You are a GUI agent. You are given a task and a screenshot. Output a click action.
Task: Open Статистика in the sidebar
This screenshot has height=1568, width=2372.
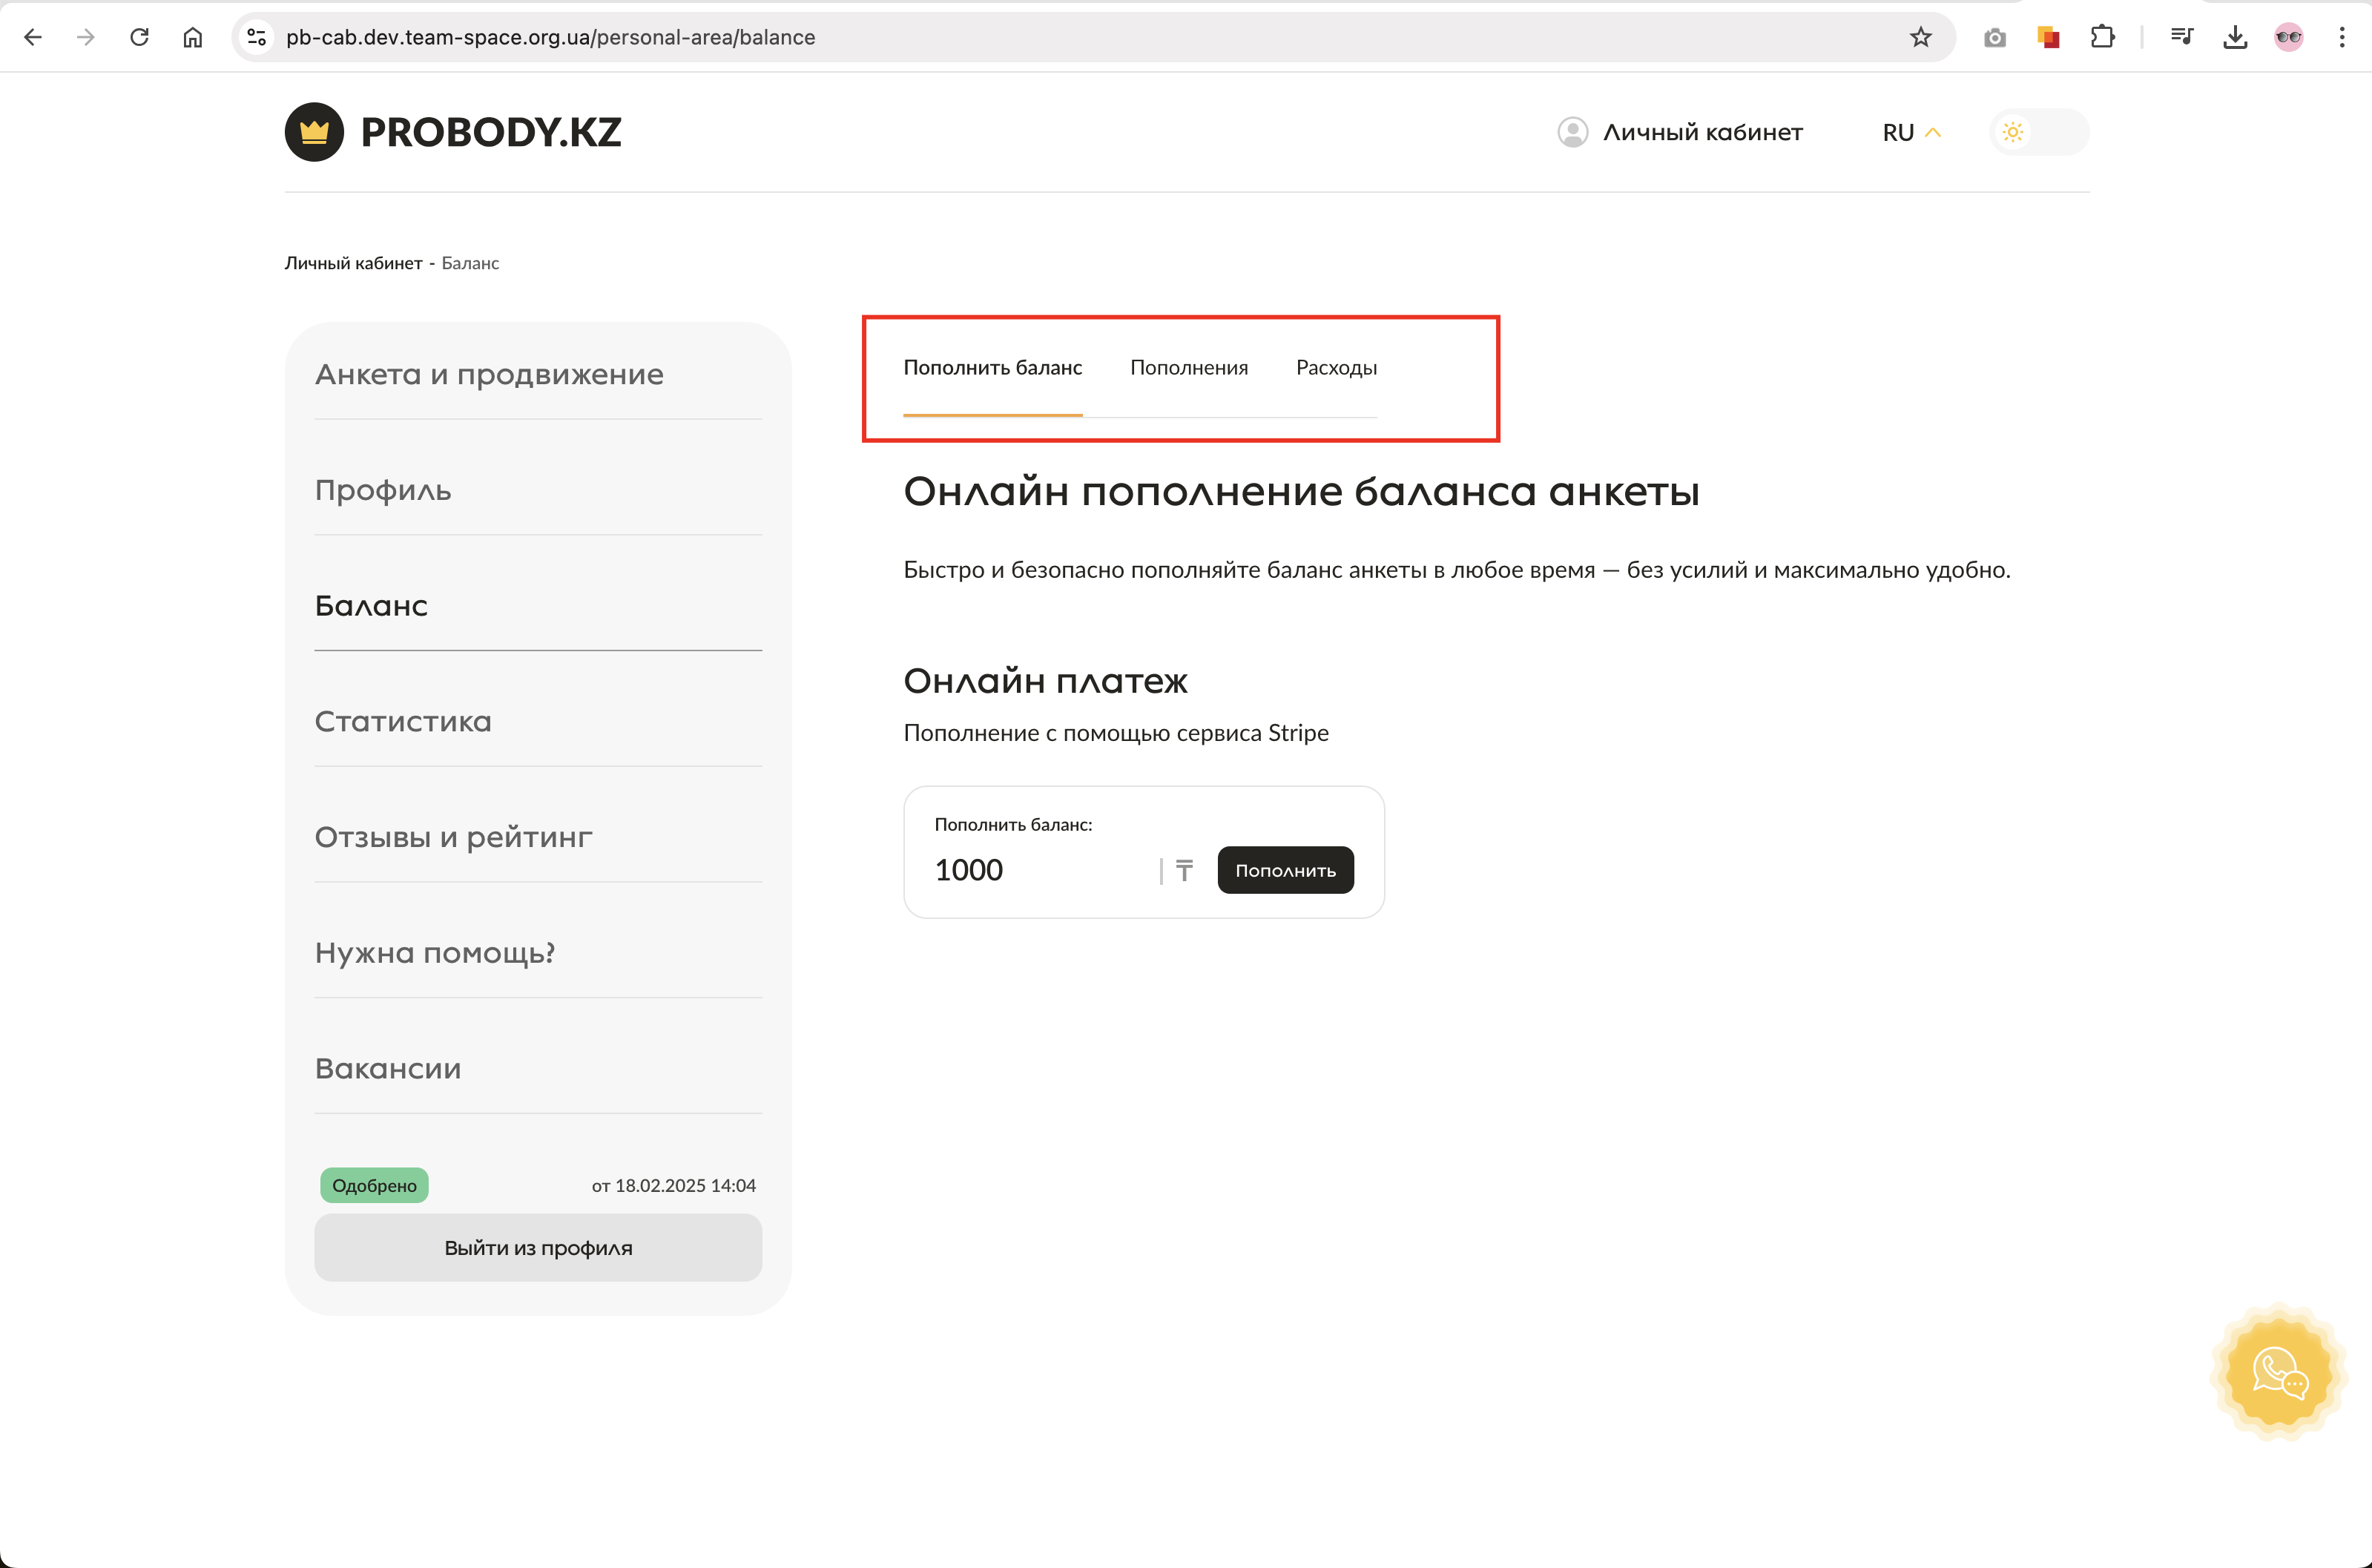click(403, 721)
